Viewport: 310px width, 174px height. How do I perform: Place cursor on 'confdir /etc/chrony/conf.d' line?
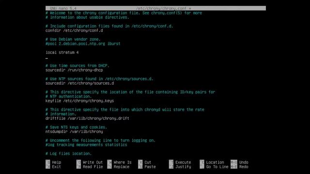tap(74, 30)
